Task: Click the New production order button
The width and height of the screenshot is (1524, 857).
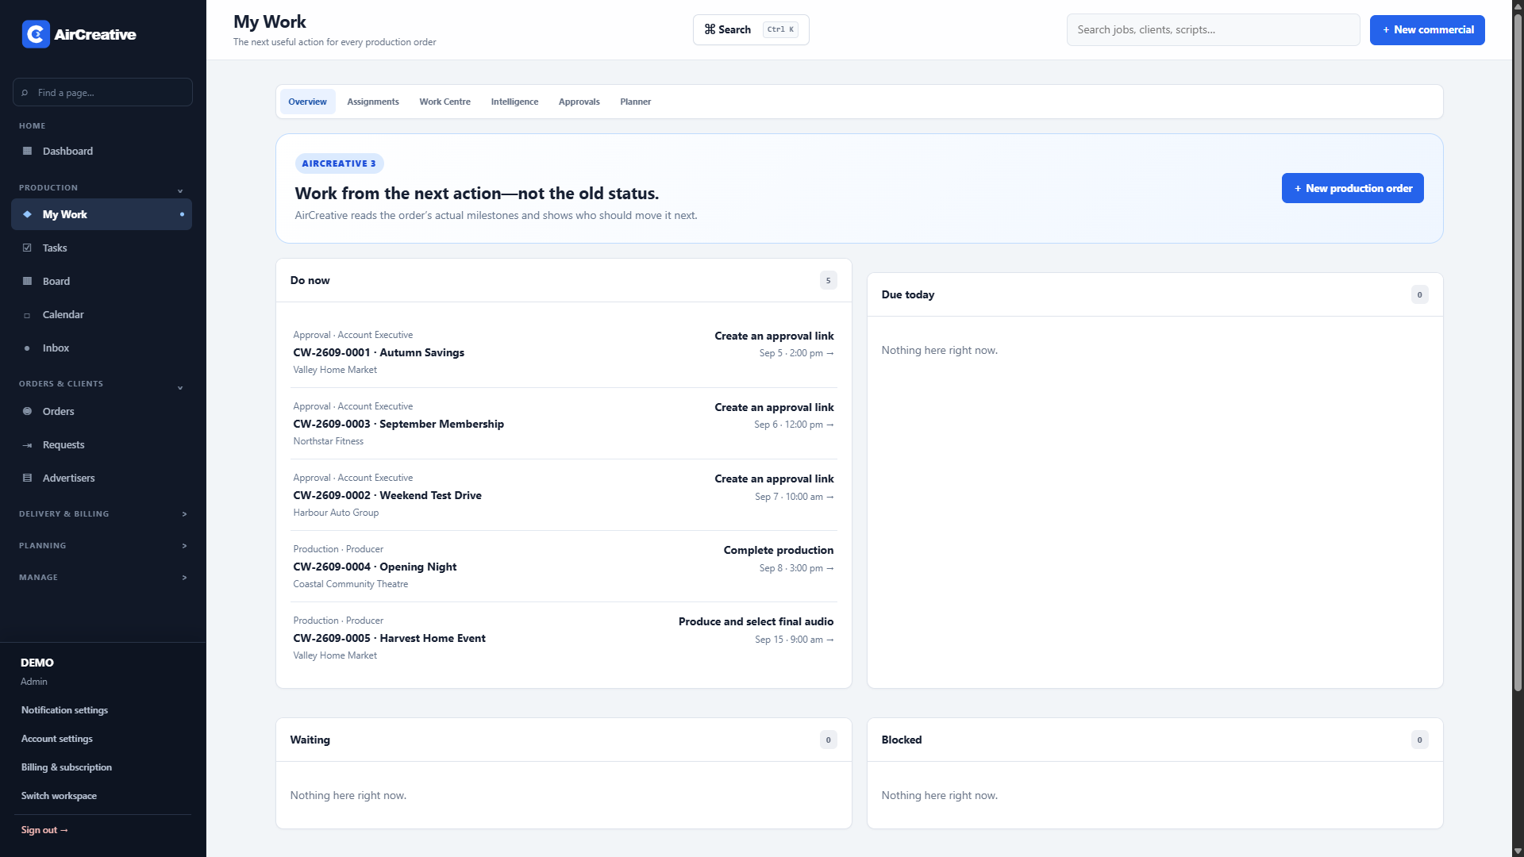Action: [x=1353, y=188]
